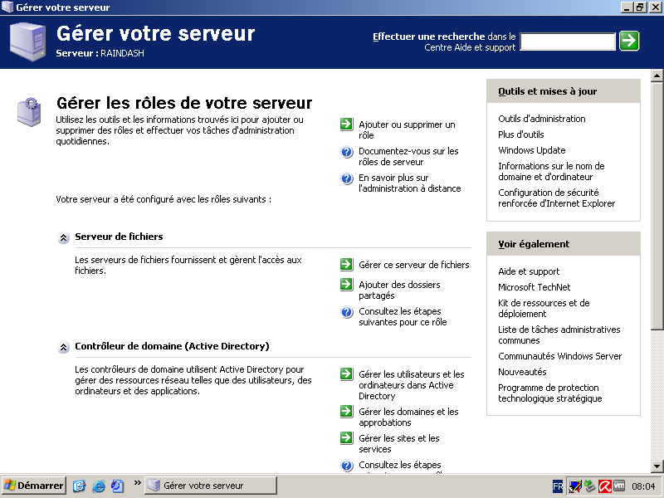Open Windows Update link

click(x=531, y=150)
